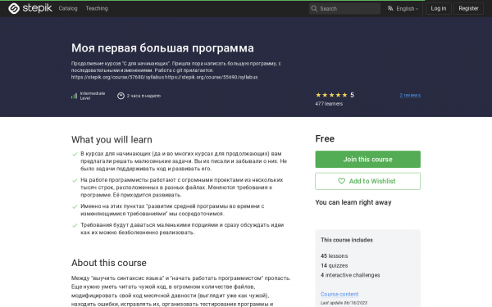Click the 2 часа в неделю workload text
Screen dimensions: 492x307
143,96
